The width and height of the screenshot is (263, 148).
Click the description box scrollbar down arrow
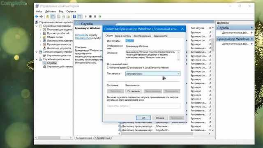(178, 60)
